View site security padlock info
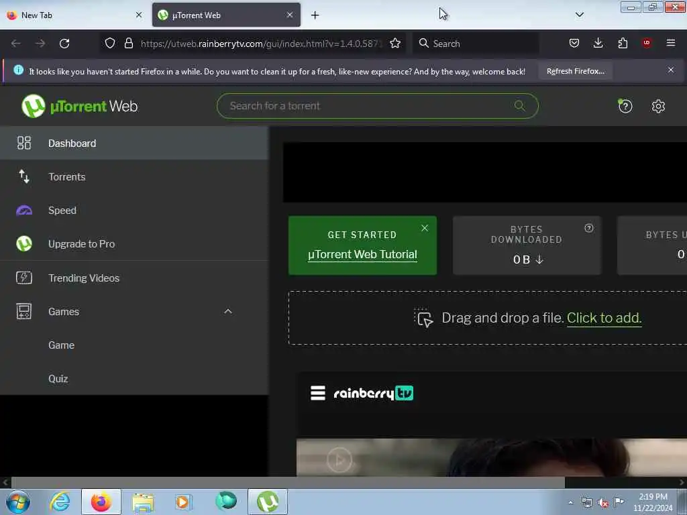 tap(128, 44)
